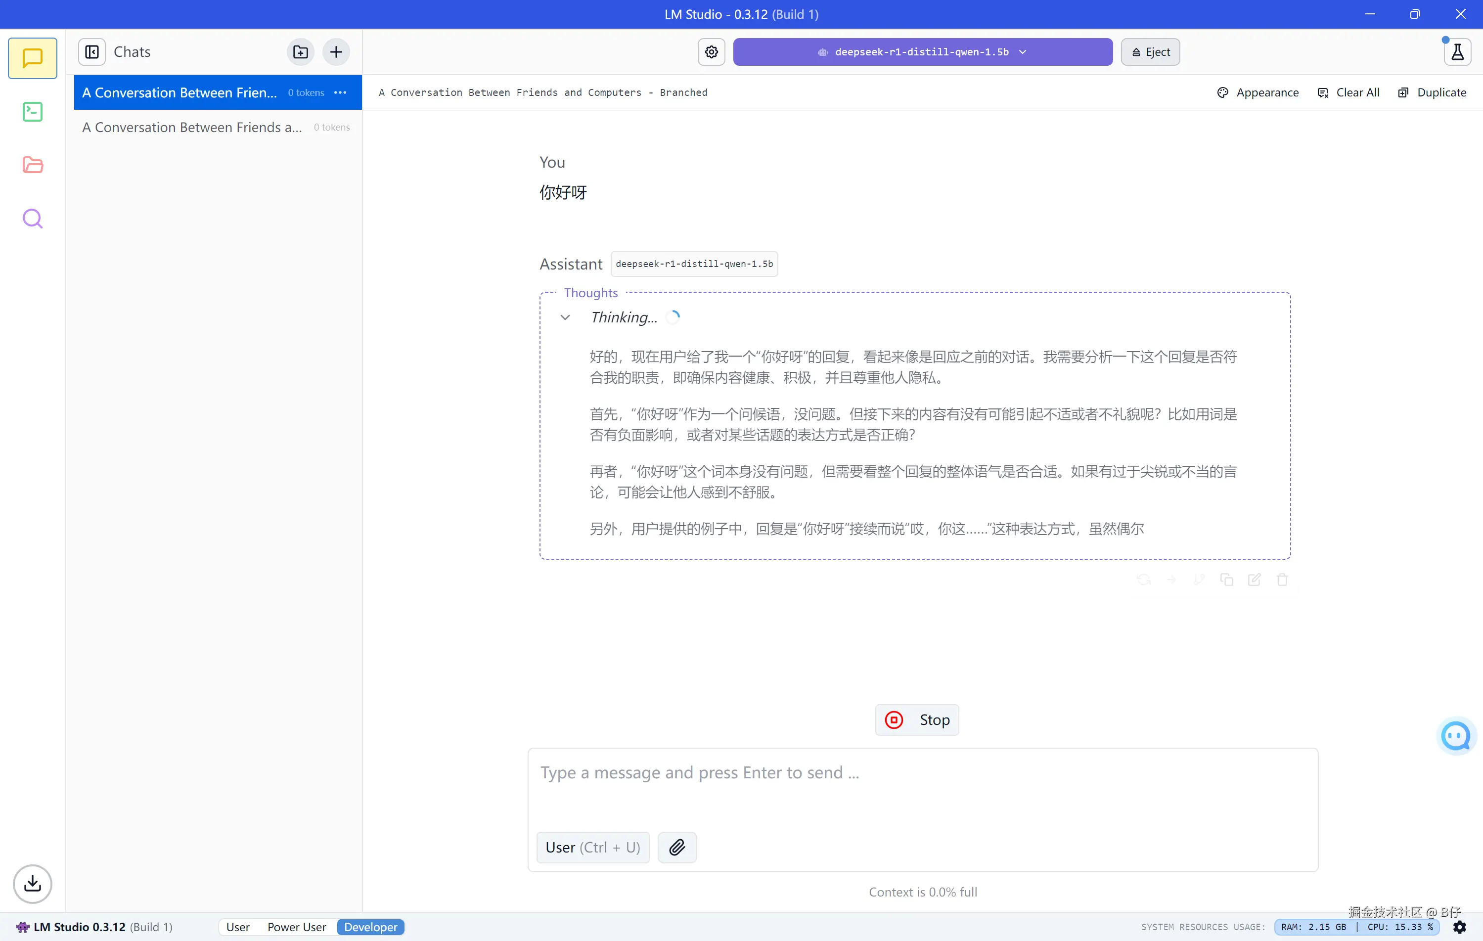Select the Developer mode option

pos(370,927)
